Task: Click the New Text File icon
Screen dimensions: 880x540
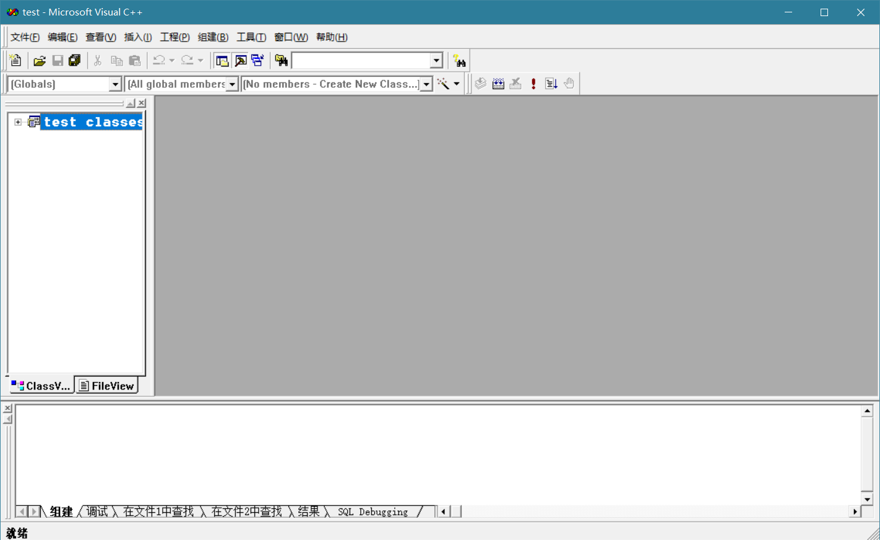Action: tap(15, 61)
